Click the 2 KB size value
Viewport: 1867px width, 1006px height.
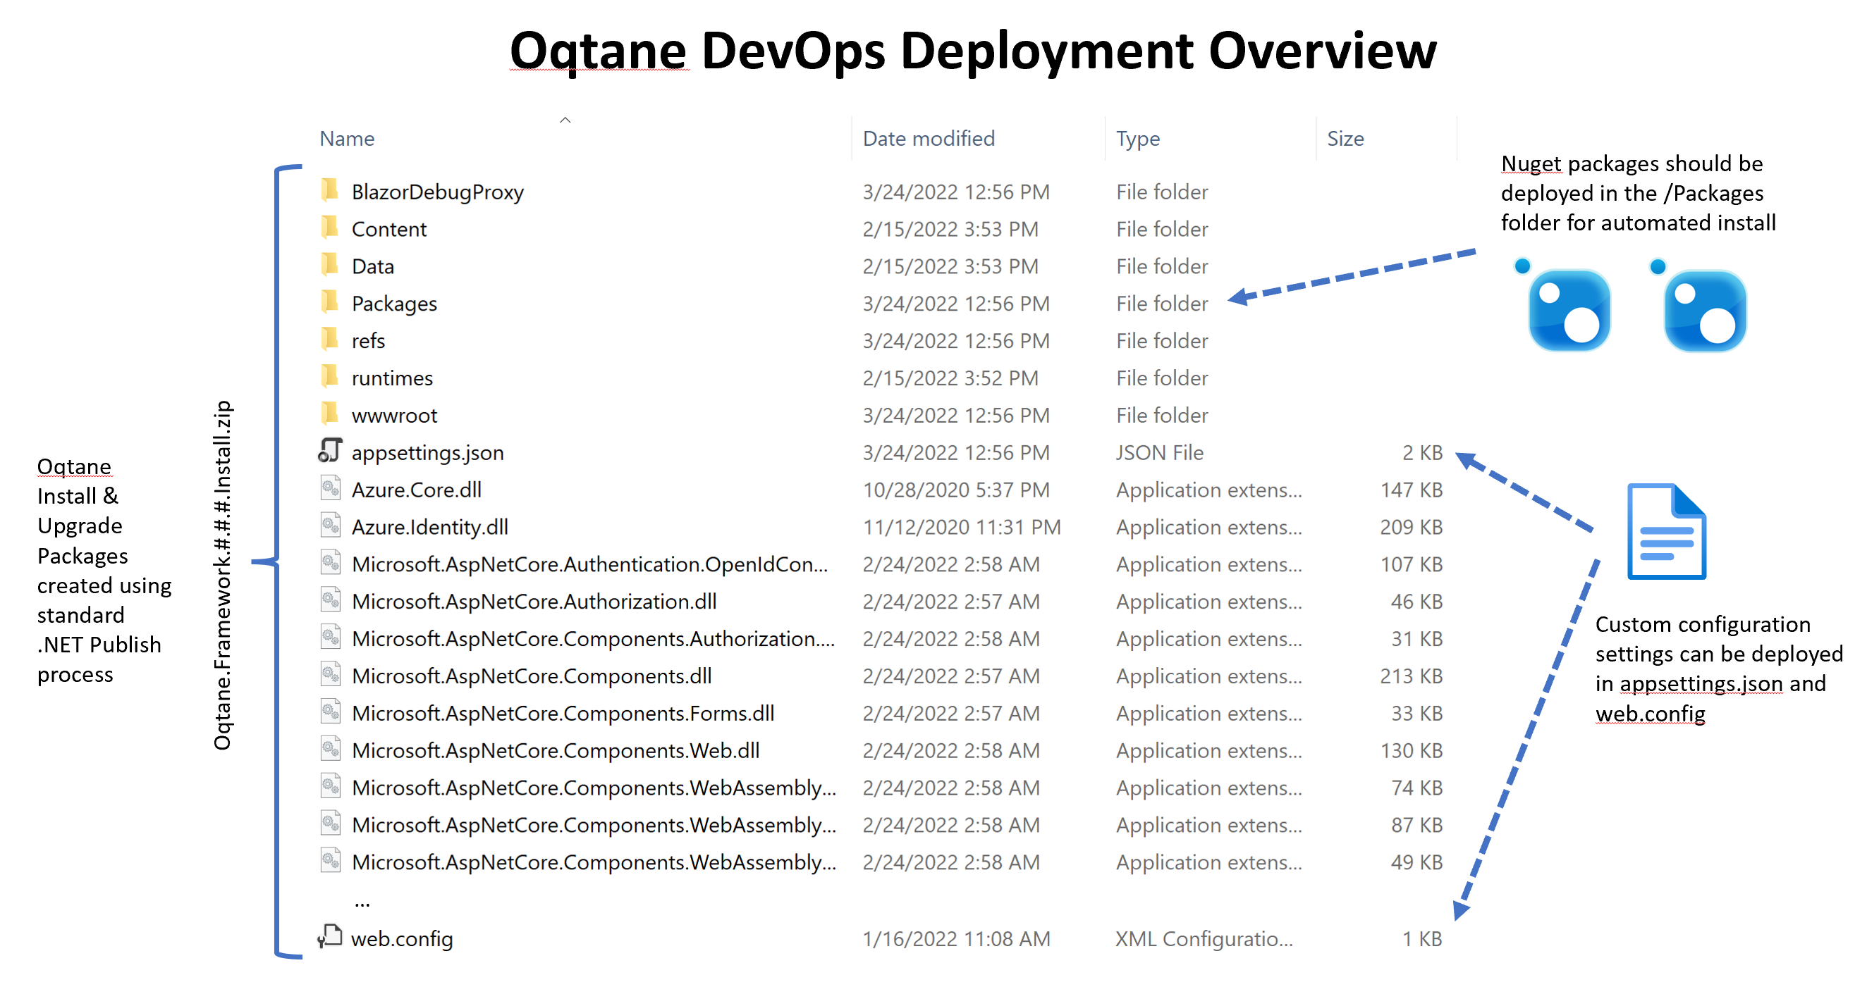click(x=1422, y=453)
